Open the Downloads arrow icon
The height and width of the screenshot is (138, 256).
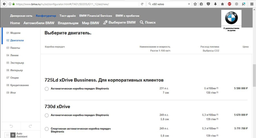[215, 4]
